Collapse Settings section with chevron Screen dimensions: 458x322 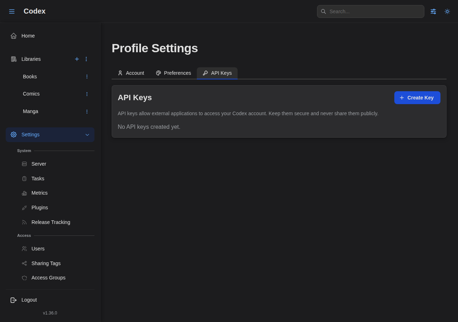(x=87, y=135)
